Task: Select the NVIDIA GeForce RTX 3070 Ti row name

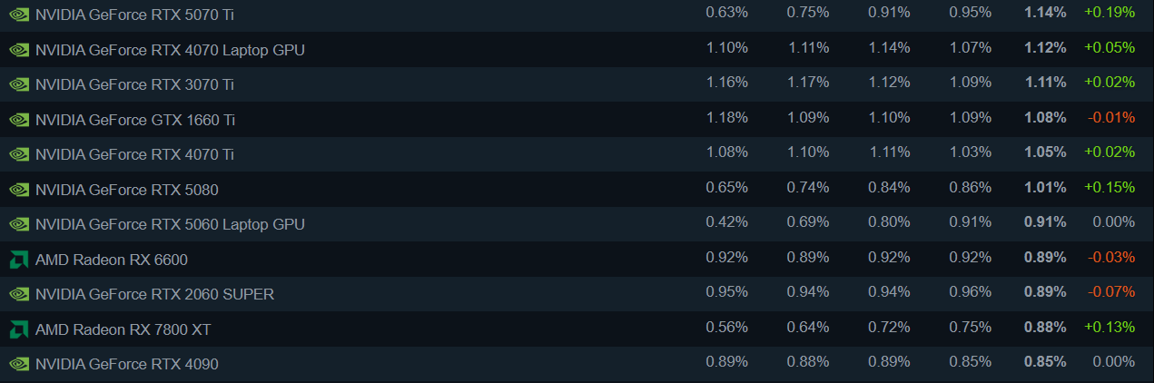Action: [134, 84]
